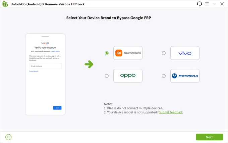Screen dimensions: 228x143
Task: Click "Remove Vairous FRP Lock" breadcrumb text
Action: tap(65, 4)
